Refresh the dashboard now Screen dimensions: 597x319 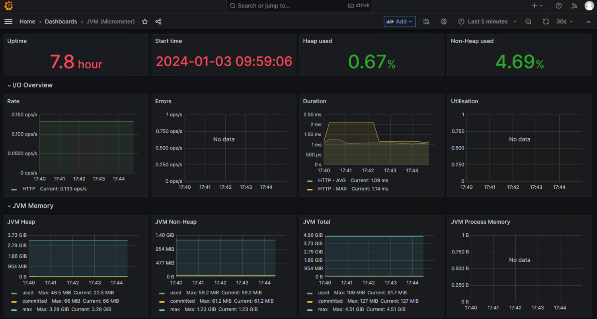pyautogui.click(x=546, y=21)
